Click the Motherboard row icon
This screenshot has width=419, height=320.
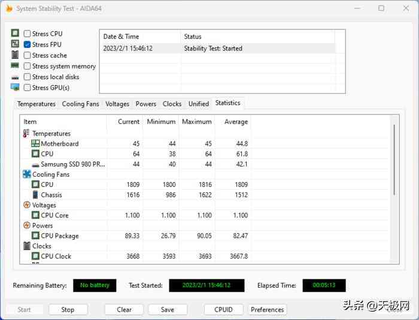pyautogui.click(x=35, y=144)
